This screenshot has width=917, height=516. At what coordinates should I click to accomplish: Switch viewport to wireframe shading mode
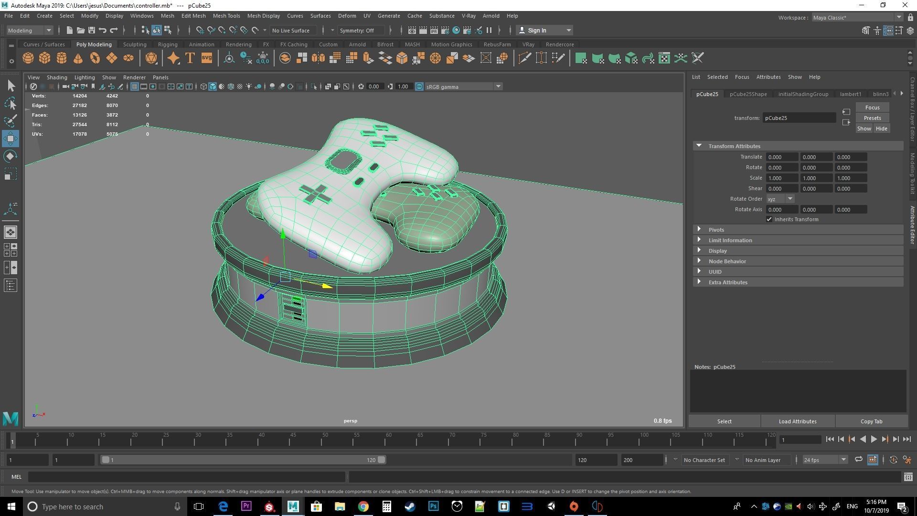(x=203, y=86)
